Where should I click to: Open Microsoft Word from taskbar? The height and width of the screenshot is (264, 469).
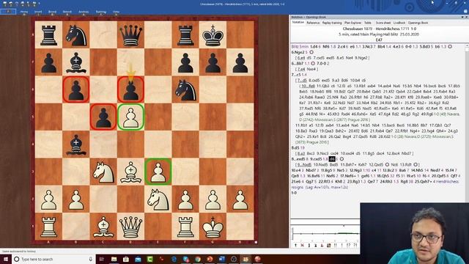(x=221, y=259)
